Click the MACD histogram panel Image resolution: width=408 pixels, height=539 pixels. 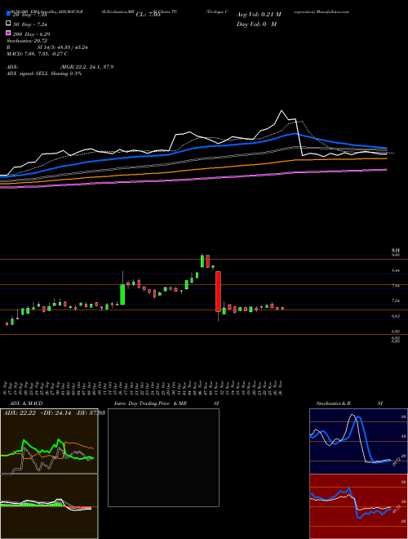pyautogui.click(x=49, y=506)
